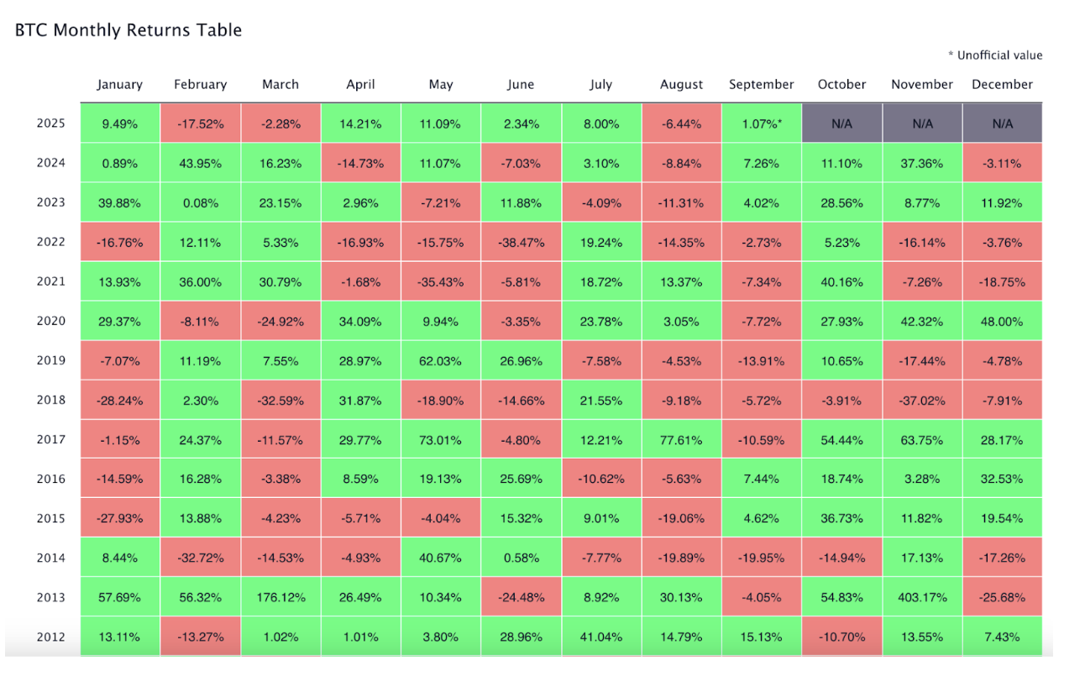Select the December 2025 N/A cell
This screenshot has height=687, width=1085.
[x=1002, y=123]
